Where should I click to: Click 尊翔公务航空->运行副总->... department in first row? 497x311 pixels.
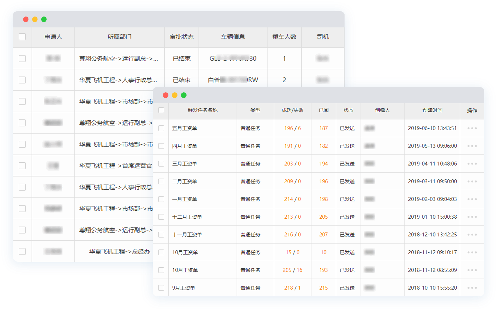point(119,59)
